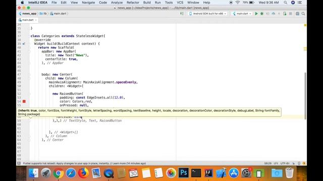Toggle tool windows icon in status bar
Image resolution: width=323 pixels, height=181 pixels.
(x=19, y=163)
